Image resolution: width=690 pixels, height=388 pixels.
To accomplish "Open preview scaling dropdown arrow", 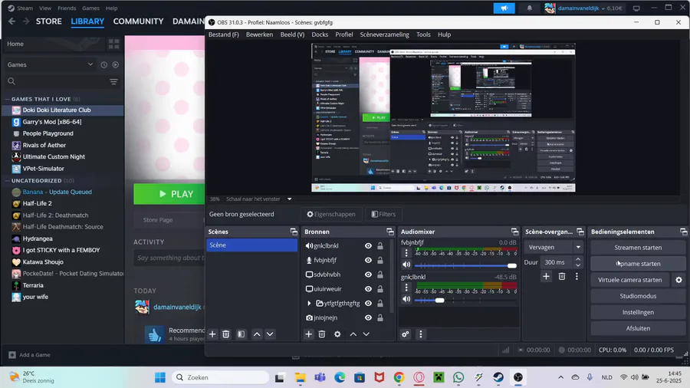I will click(x=290, y=199).
